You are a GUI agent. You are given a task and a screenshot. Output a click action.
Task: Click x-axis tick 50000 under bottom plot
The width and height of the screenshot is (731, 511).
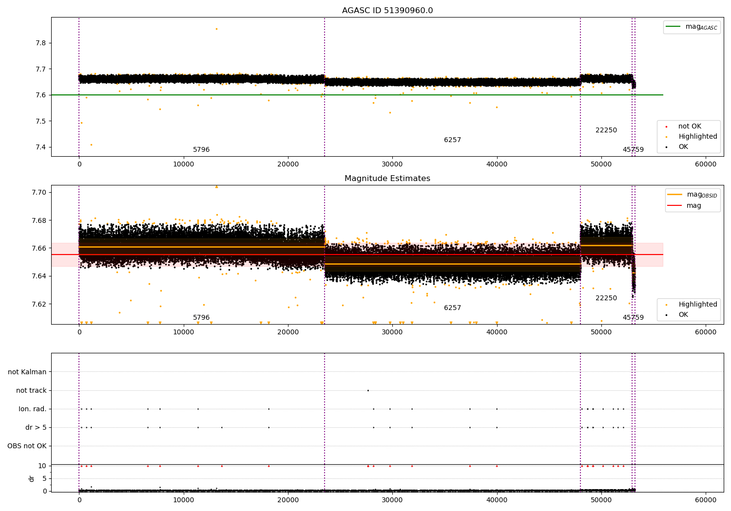click(601, 499)
